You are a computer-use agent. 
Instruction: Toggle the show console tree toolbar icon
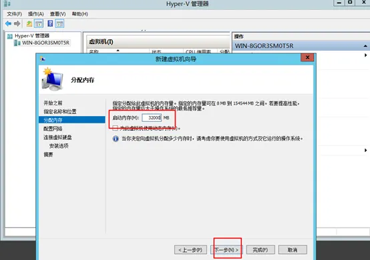tap(39, 23)
